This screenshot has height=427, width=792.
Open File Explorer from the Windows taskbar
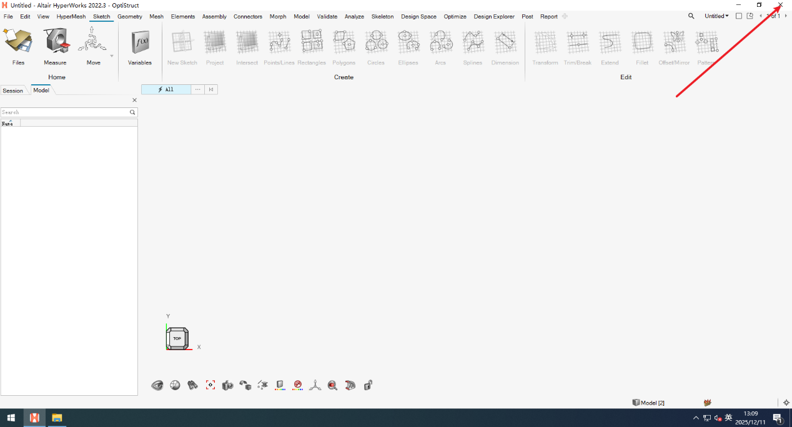57,418
